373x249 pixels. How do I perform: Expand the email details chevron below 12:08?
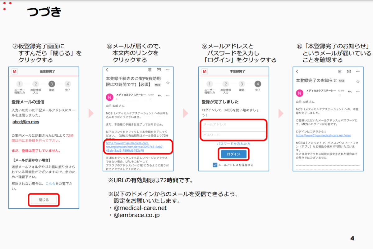point(340,95)
